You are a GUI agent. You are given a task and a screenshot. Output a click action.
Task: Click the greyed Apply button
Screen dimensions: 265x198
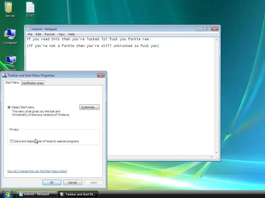(94, 183)
